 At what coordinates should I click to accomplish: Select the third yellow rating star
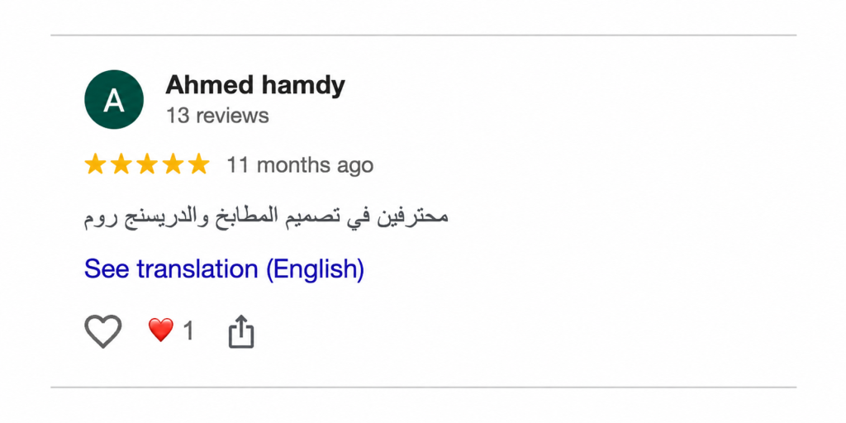coord(147,164)
